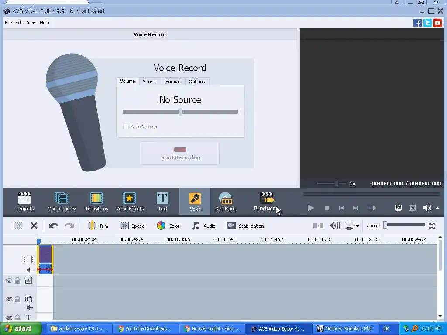The image size is (447, 335).
Task: Click the timeline ruler at 00:01:03.6
Action: point(178,239)
